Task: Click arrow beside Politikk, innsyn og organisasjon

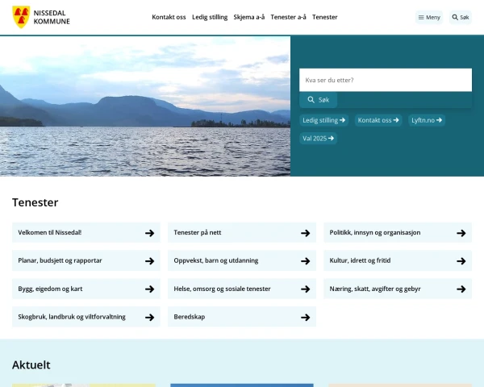Action: pyautogui.click(x=461, y=233)
